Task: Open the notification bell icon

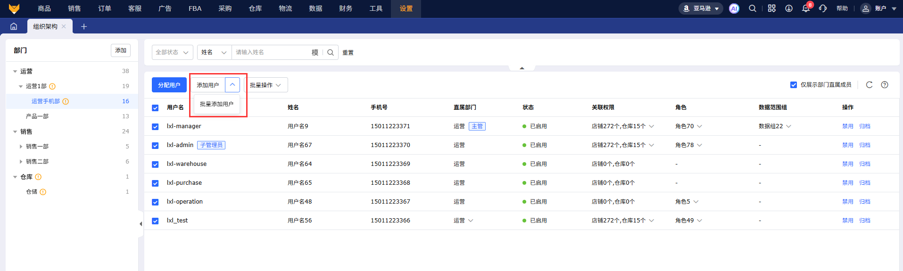Action: (806, 8)
